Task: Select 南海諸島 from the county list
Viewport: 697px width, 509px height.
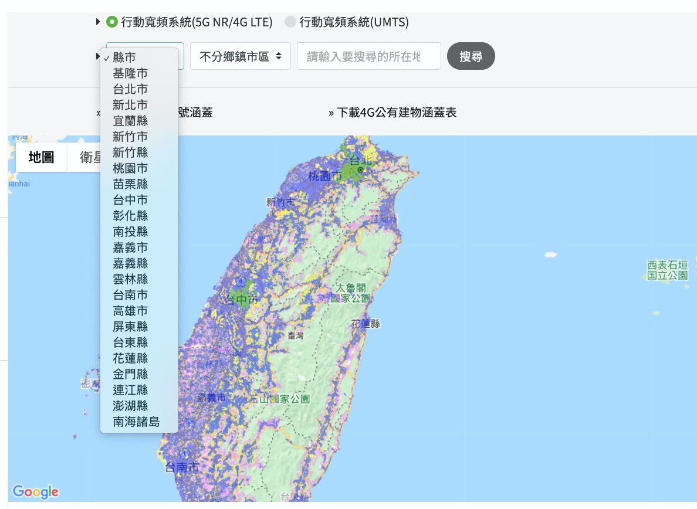Action: (140, 422)
